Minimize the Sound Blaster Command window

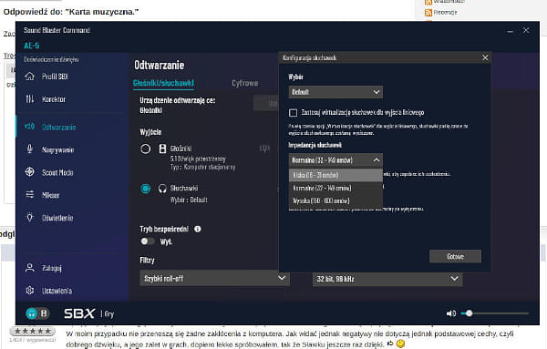point(510,31)
